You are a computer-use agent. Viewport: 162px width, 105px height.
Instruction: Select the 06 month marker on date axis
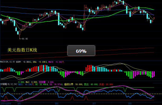[x=57, y=103]
